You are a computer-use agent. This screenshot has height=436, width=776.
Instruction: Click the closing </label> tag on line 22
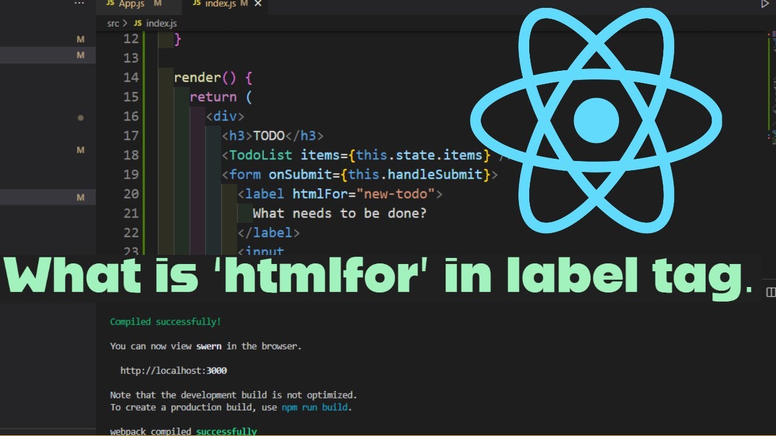coord(269,233)
